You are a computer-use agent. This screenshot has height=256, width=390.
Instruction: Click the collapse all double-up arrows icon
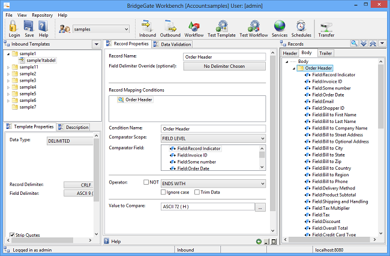pos(373,44)
